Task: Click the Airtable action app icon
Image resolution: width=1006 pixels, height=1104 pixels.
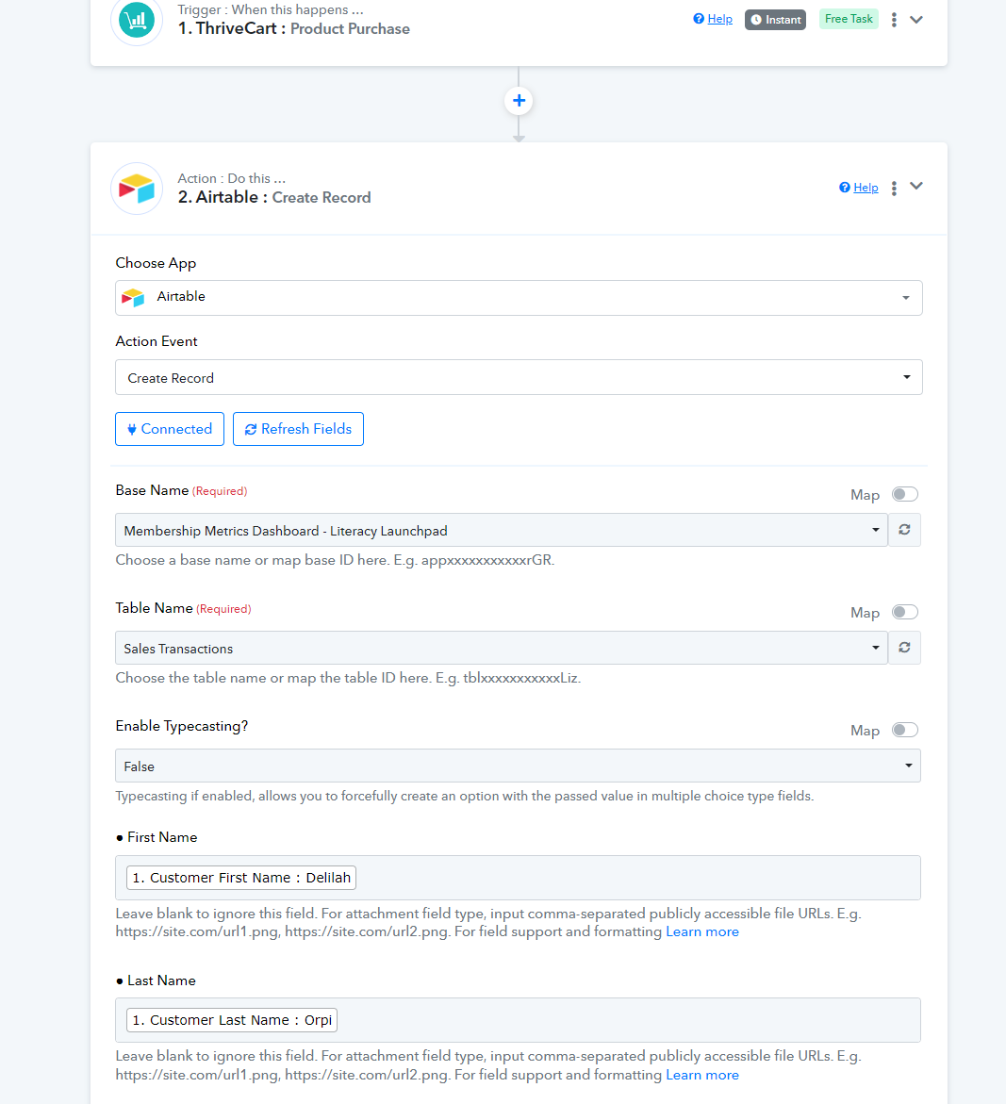Action: [137, 189]
